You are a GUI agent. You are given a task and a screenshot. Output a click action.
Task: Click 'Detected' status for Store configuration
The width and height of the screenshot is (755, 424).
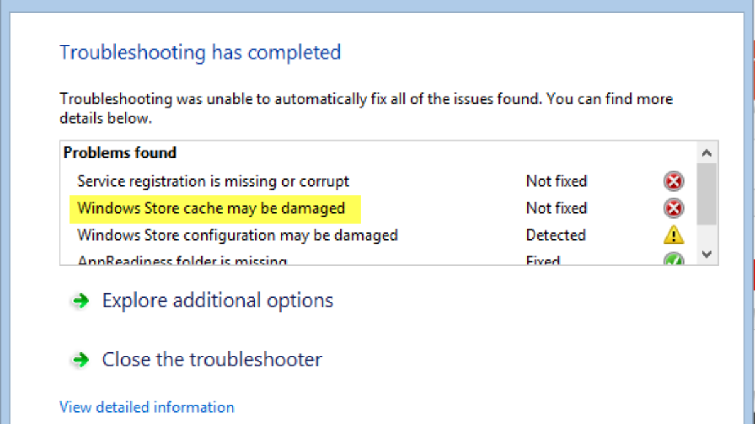556,235
